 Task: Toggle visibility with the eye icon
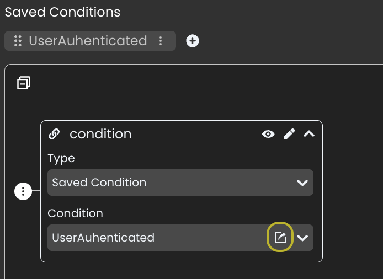[x=268, y=134]
